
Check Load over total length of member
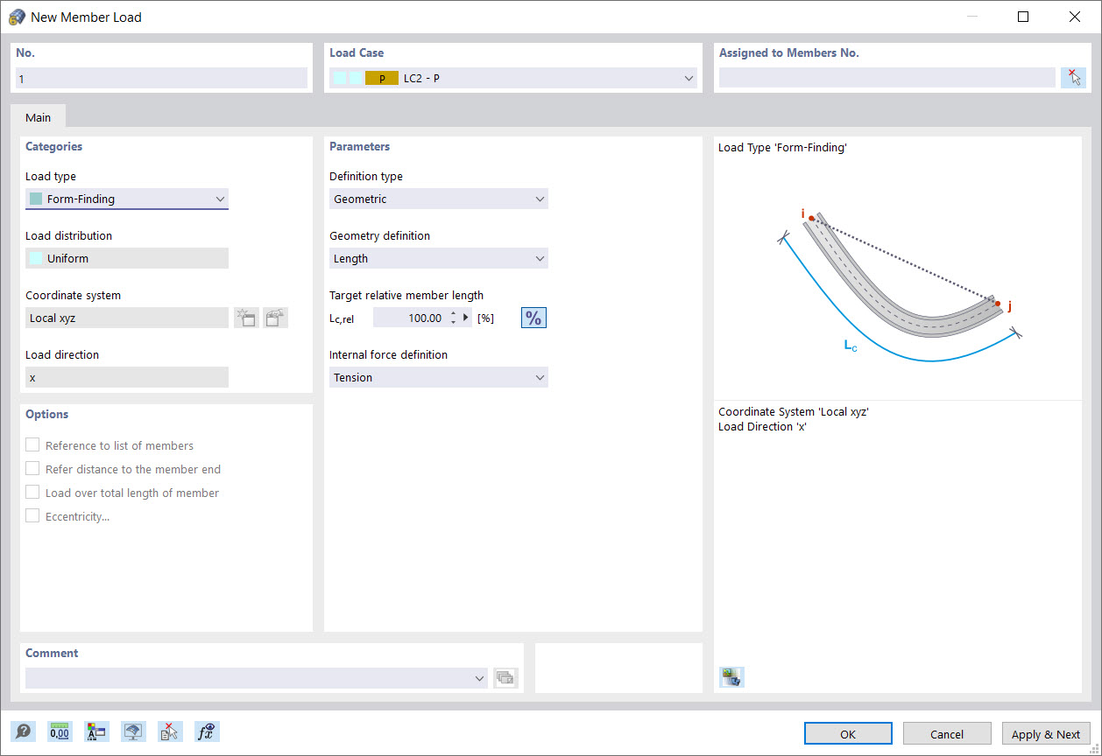pyautogui.click(x=32, y=492)
